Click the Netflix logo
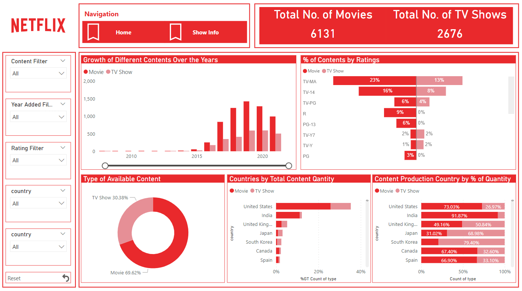 tap(38, 25)
